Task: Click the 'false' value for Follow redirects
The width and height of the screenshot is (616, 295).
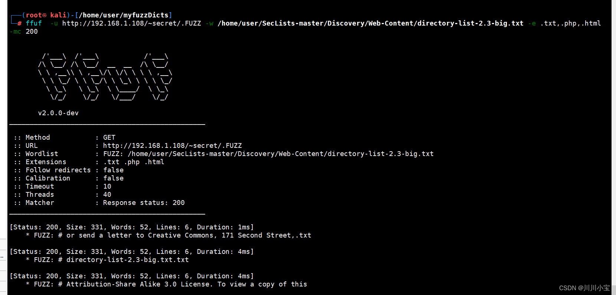Action: pyautogui.click(x=113, y=170)
